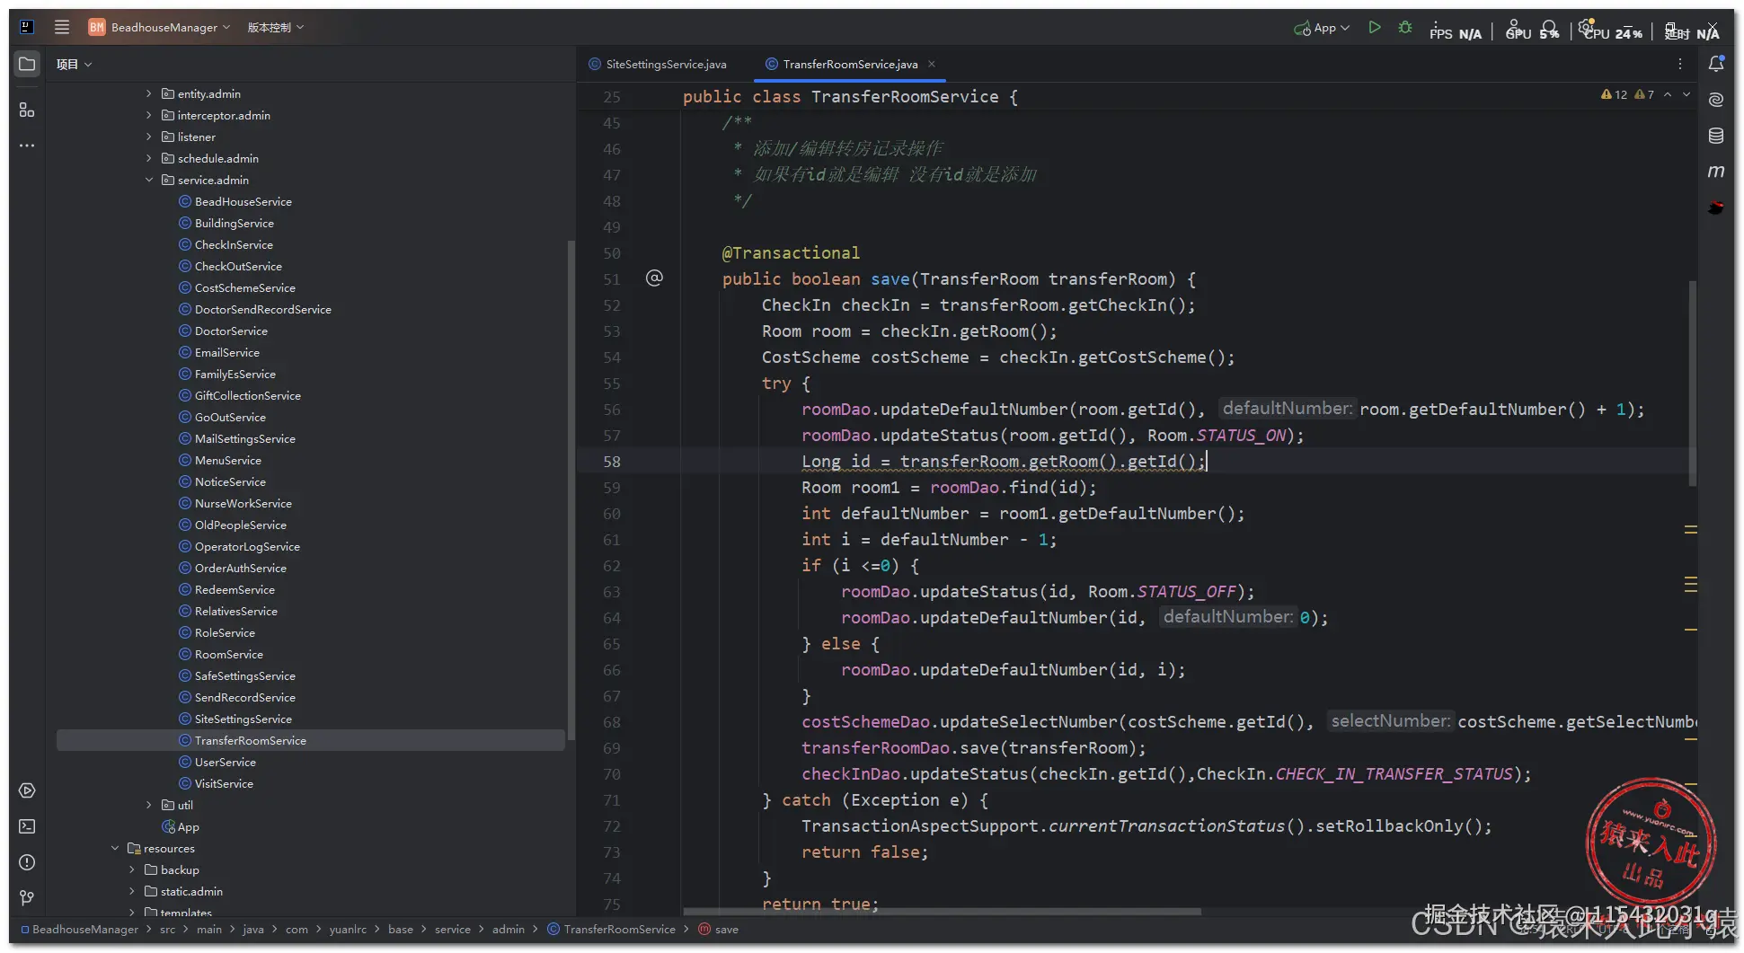Viewport: 1744px width, 953px height.
Task: Show more tool windows via ellipsis
Action: pos(27,146)
